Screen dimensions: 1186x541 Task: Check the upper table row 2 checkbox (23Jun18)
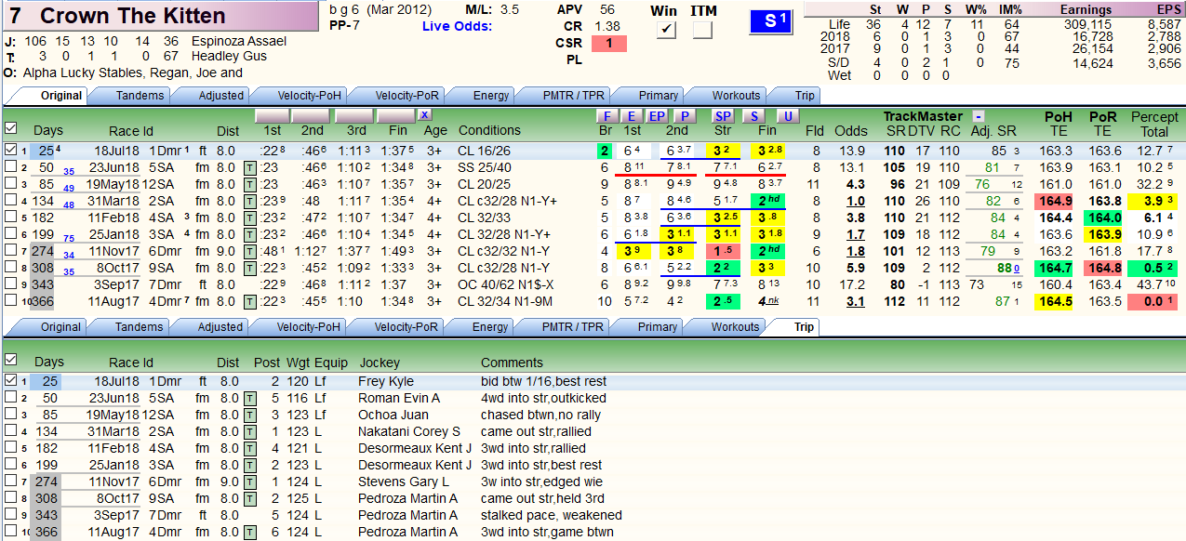(10, 167)
